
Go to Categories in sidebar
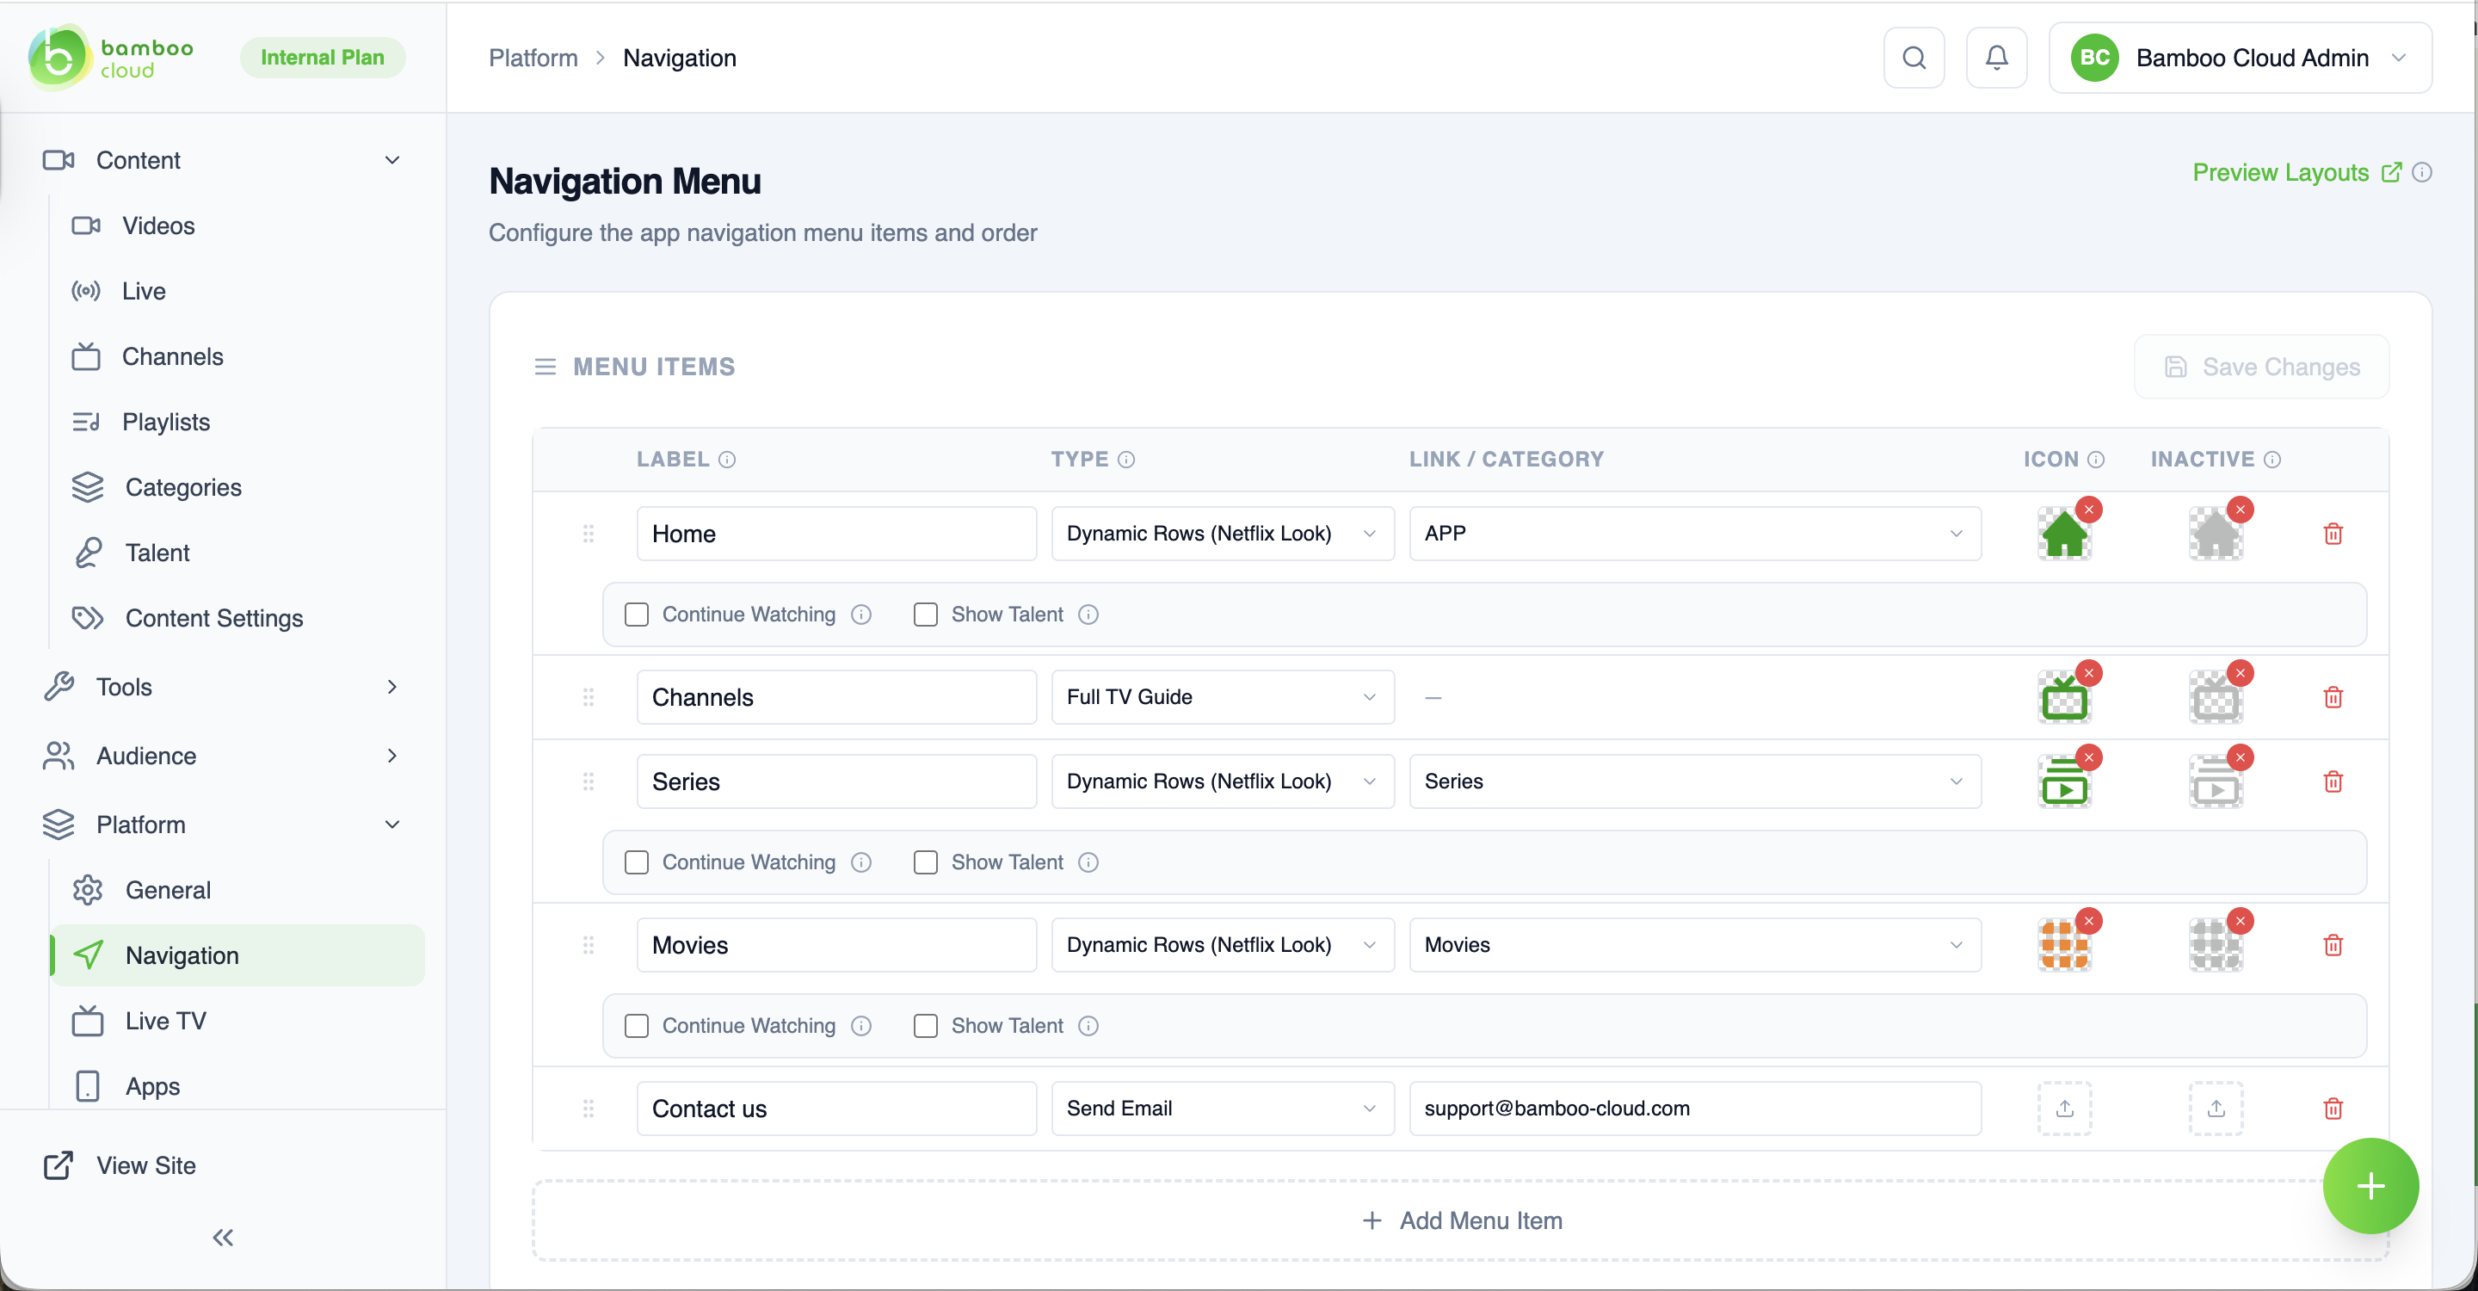tap(237, 488)
